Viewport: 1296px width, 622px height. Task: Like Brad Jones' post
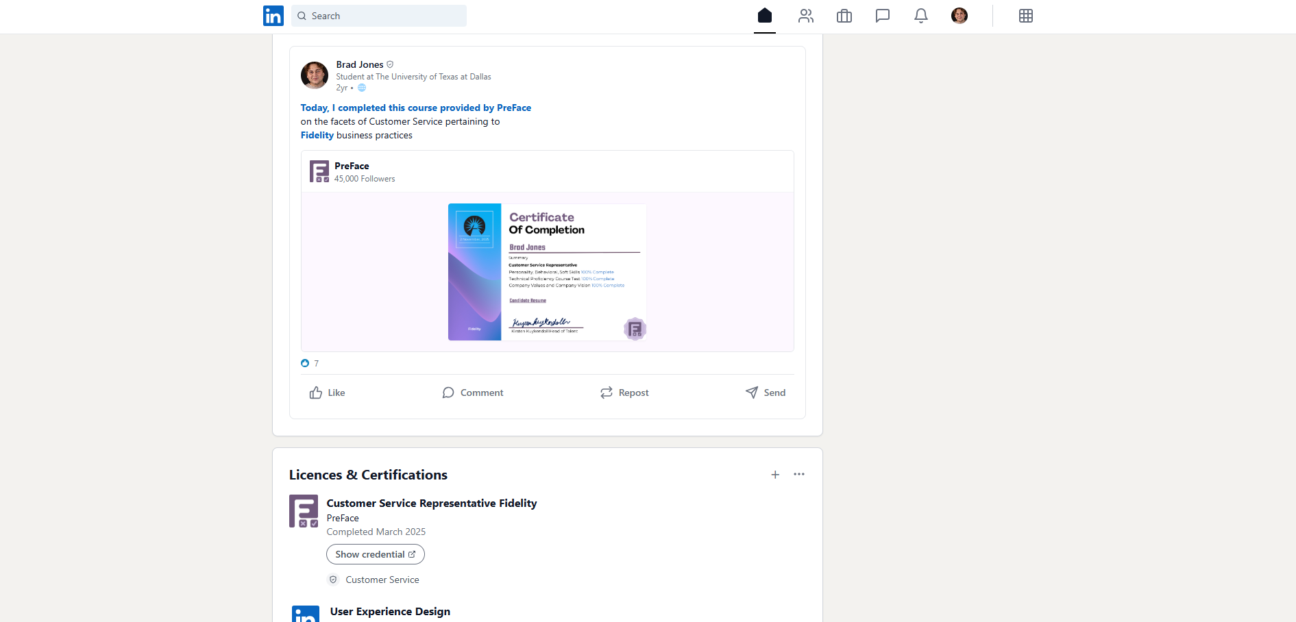click(327, 393)
